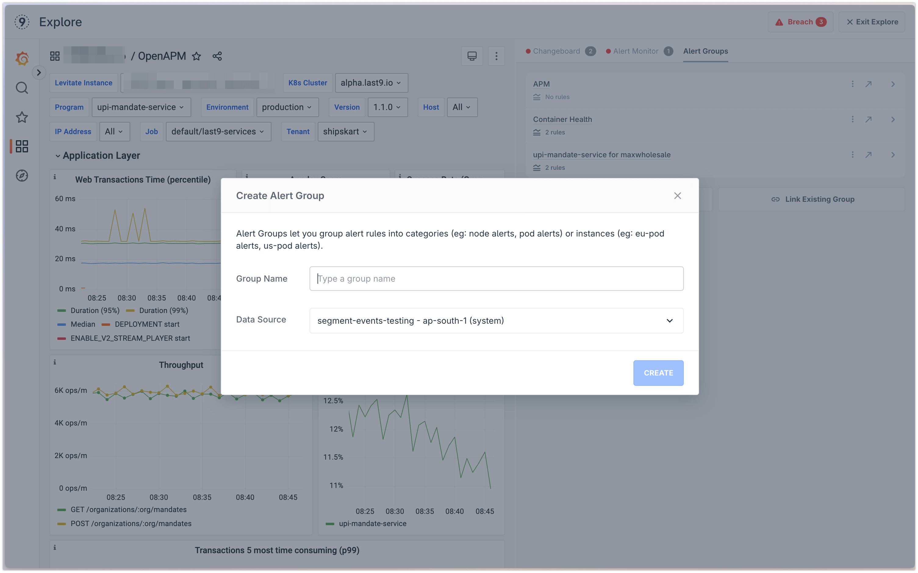Screen dimensions: 918x573
Task: Click the three-dot menu icon in toolbar
Action: click(x=497, y=55)
